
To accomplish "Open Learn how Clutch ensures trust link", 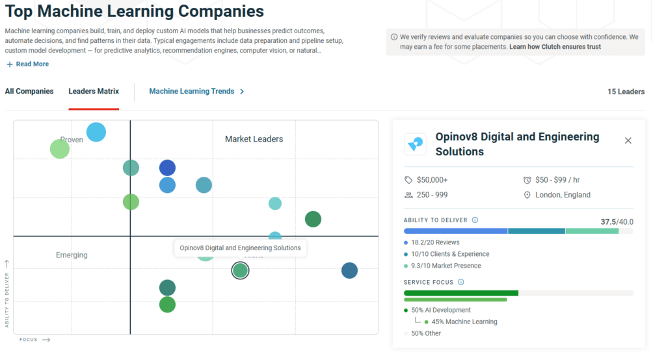I will 555,47.
